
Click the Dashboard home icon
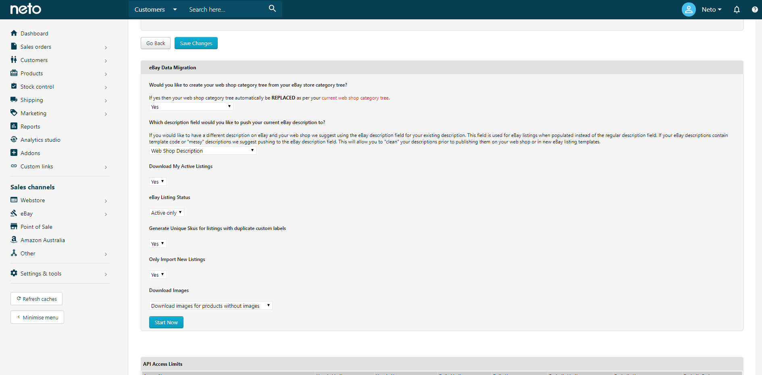coord(14,33)
